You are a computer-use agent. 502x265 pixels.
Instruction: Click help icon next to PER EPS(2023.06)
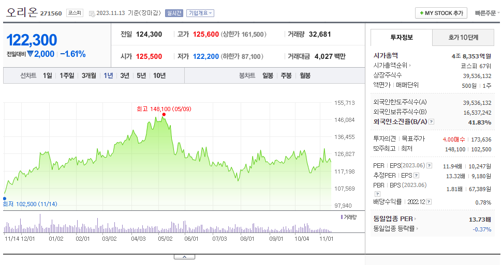pyautogui.click(x=430, y=166)
